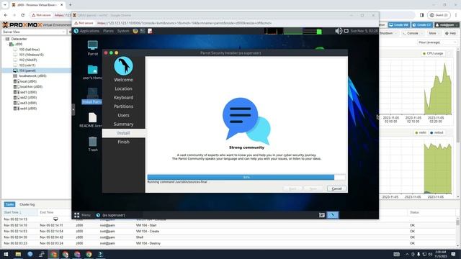Image resolution: width=461 pixels, height=259 pixels.
Task: Open System menu in Parrot panel
Action: [123, 31]
